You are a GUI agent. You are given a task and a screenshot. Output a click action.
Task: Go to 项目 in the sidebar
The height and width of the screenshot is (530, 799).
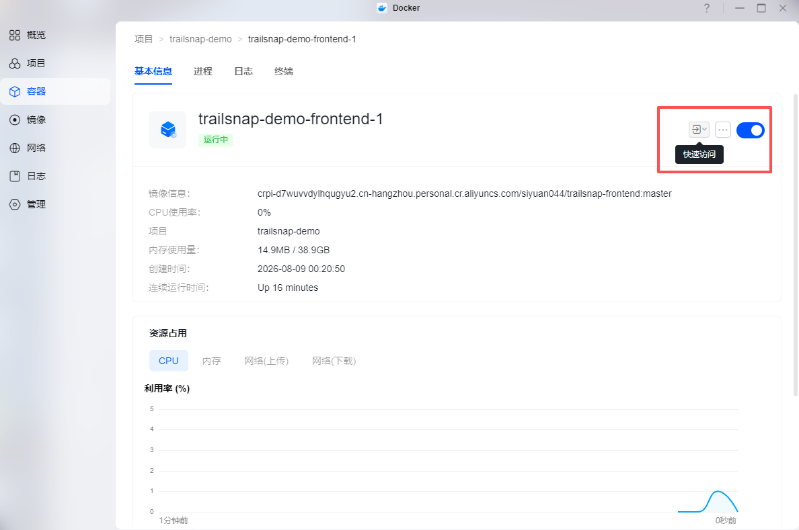point(36,63)
